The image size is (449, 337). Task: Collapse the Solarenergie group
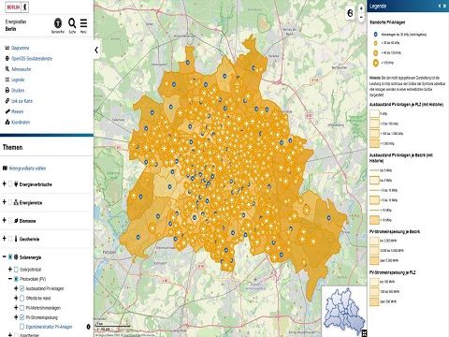[x=5, y=256]
